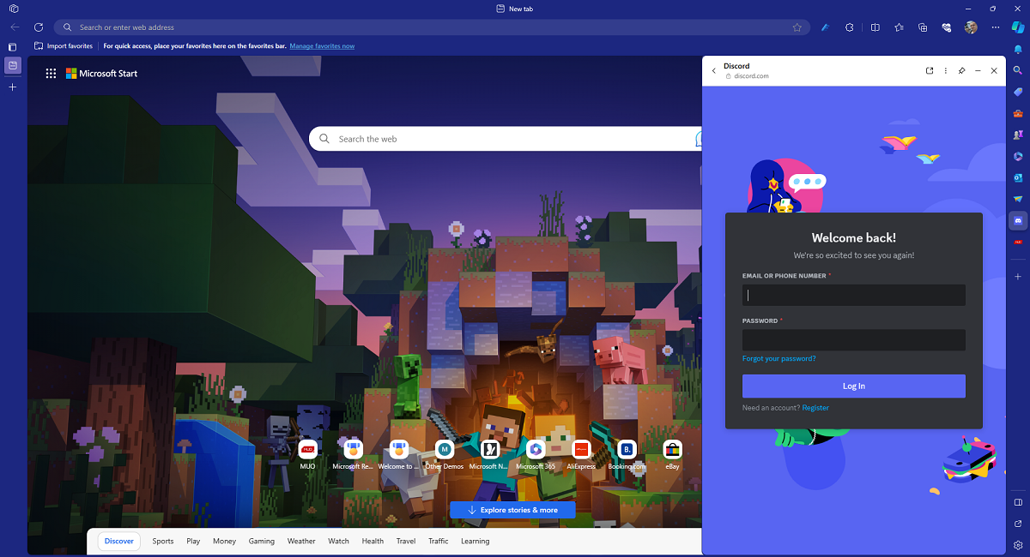Pin the Discord sidebar panel
The height and width of the screenshot is (557, 1030).
[961, 70]
